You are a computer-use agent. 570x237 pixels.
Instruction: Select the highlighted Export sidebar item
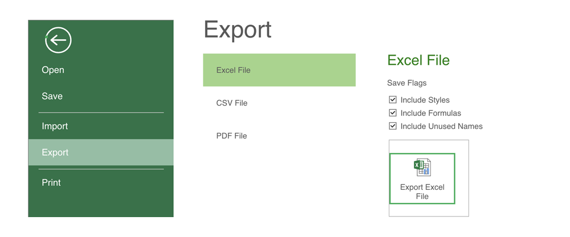tap(55, 152)
